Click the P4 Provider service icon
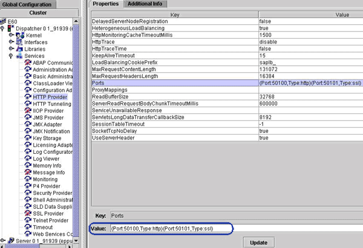 (x=28, y=186)
